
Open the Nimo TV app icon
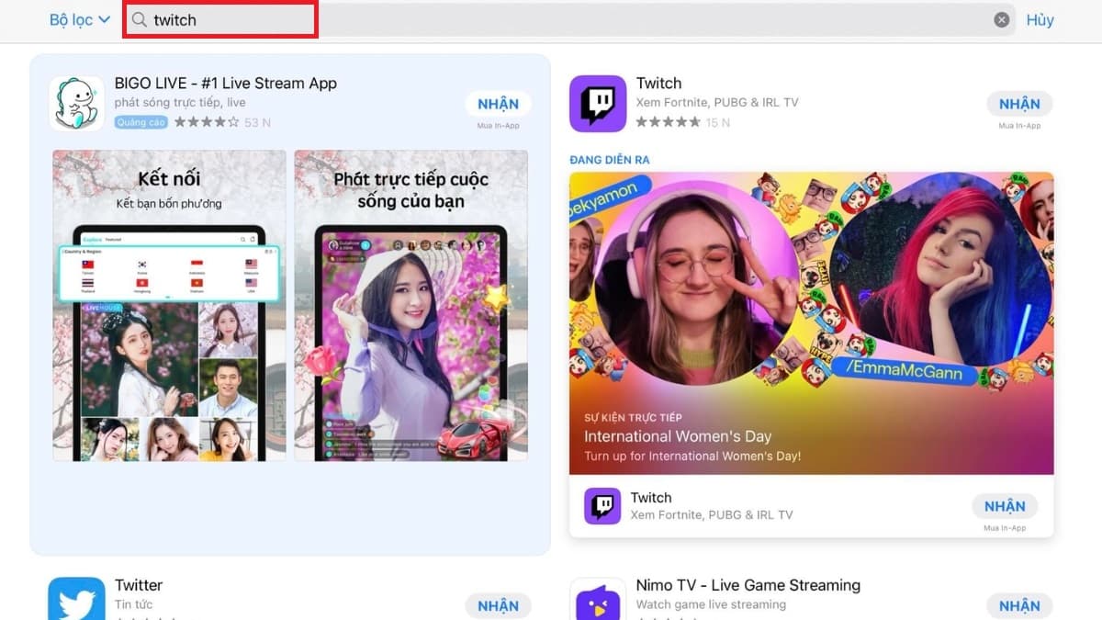click(598, 599)
